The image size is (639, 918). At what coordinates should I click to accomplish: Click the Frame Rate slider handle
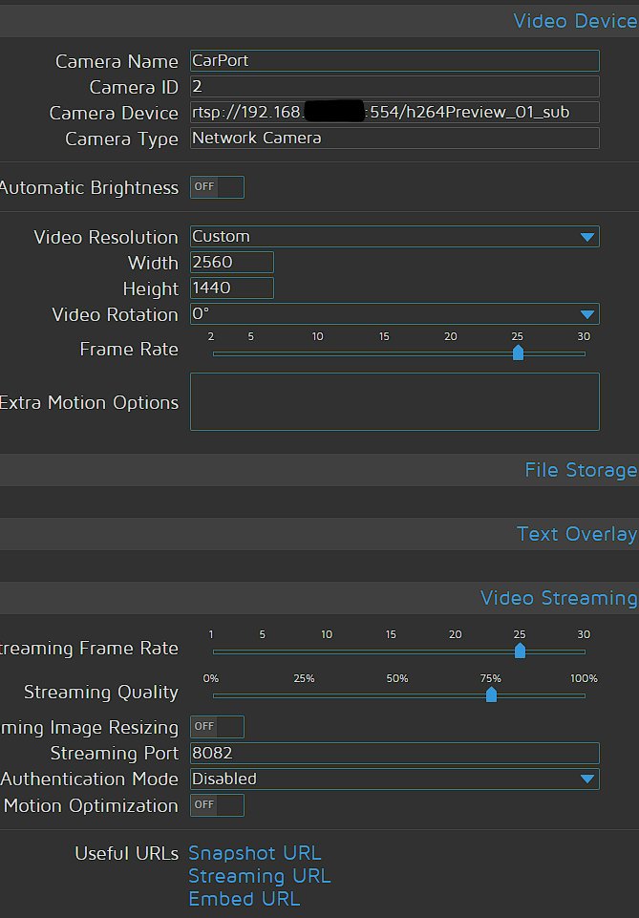(x=518, y=352)
